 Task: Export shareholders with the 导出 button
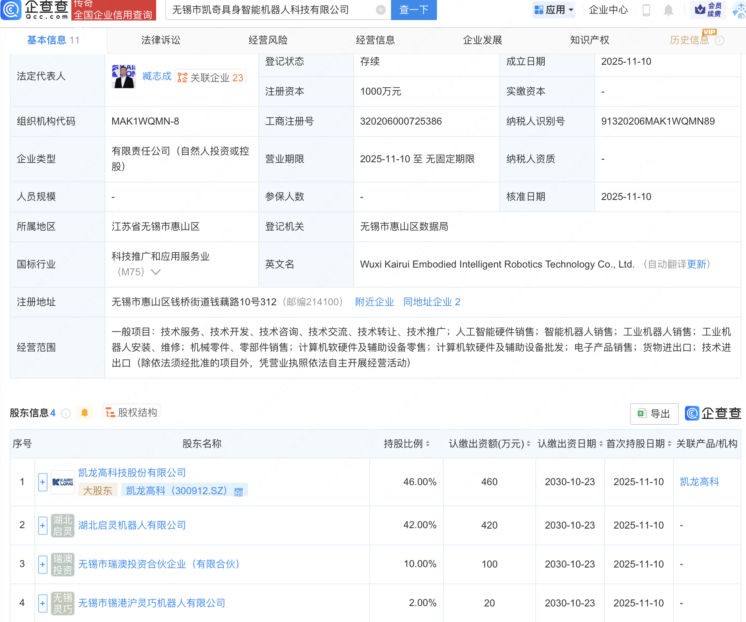(654, 414)
